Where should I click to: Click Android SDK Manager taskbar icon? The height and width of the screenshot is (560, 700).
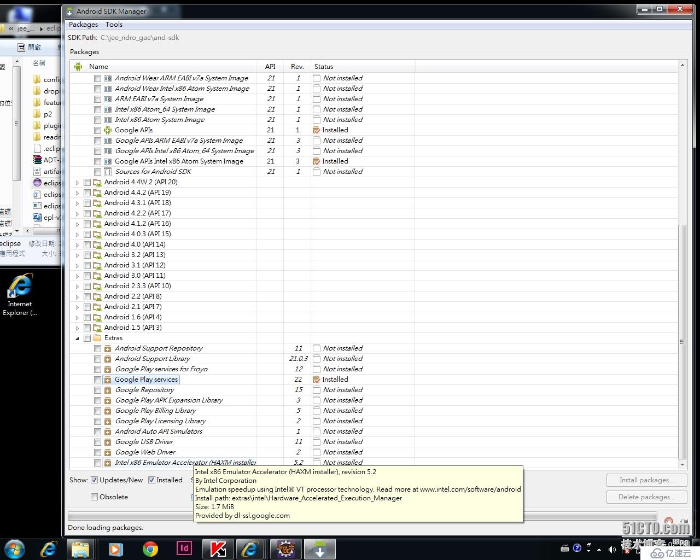pos(319,549)
